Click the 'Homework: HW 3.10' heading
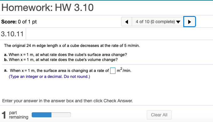This screenshot has width=213, height=122. 47,8
